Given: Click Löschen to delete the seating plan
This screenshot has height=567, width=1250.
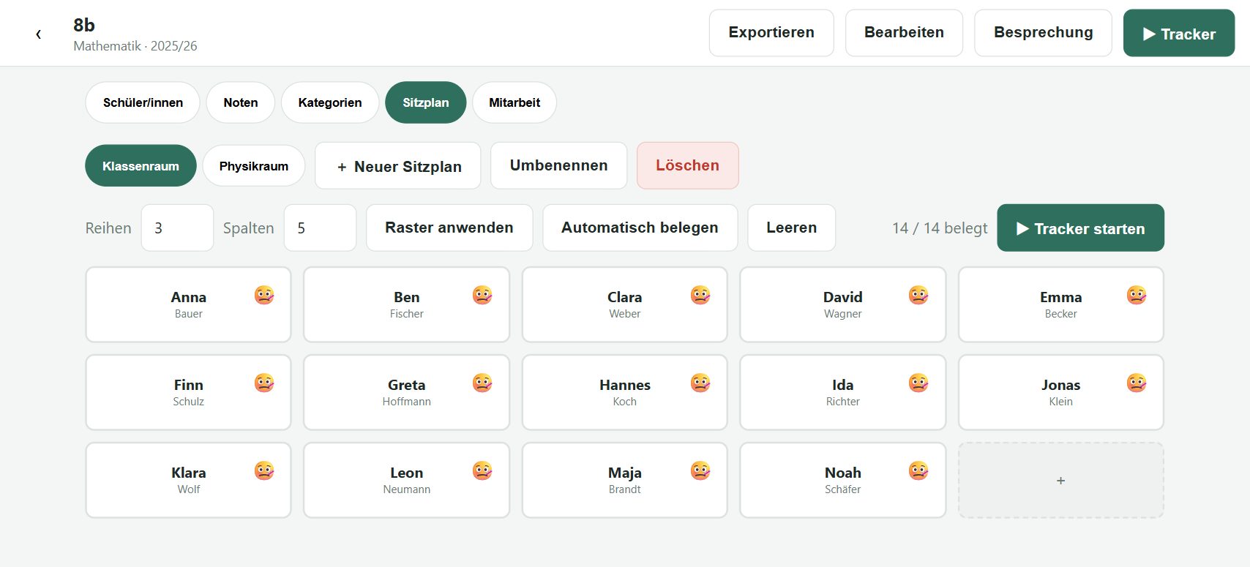Looking at the screenshot, I should click(687, 166).
